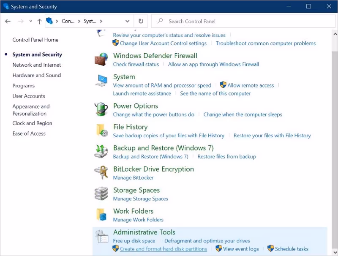Refresh the Control Panel view
Image resolution: width=338 pixels, height=256 pixels.
(141, 21)
